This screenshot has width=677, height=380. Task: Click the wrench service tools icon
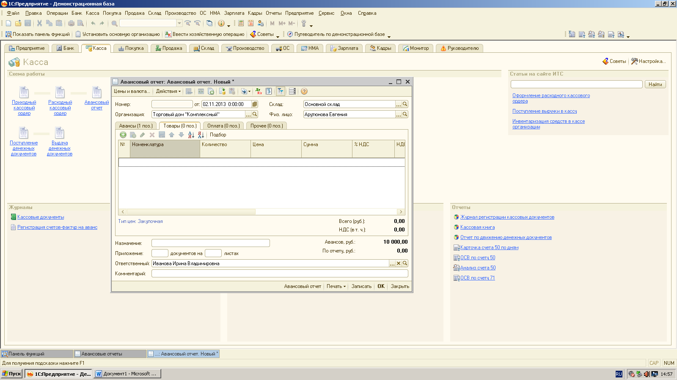tap(304, 23)
